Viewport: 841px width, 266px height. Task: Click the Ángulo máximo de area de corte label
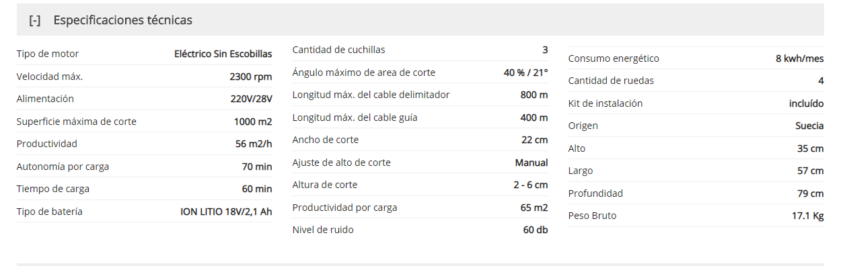point(364,73)
